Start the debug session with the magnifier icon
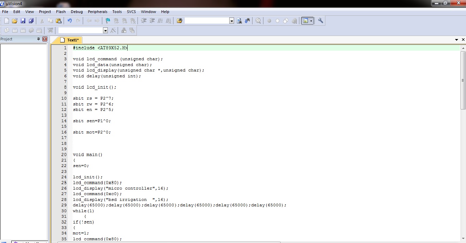Viewport: 466px width, 243px height. (x=258, y=21)
